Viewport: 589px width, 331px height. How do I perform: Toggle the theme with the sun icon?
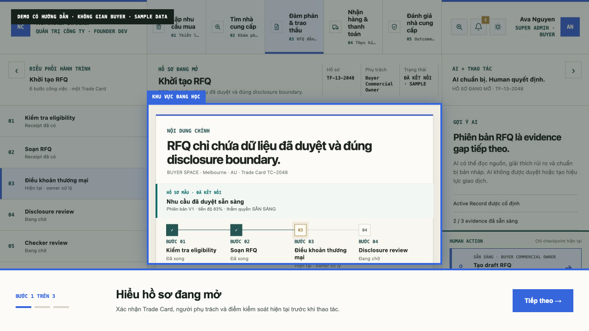click(498, 27)
